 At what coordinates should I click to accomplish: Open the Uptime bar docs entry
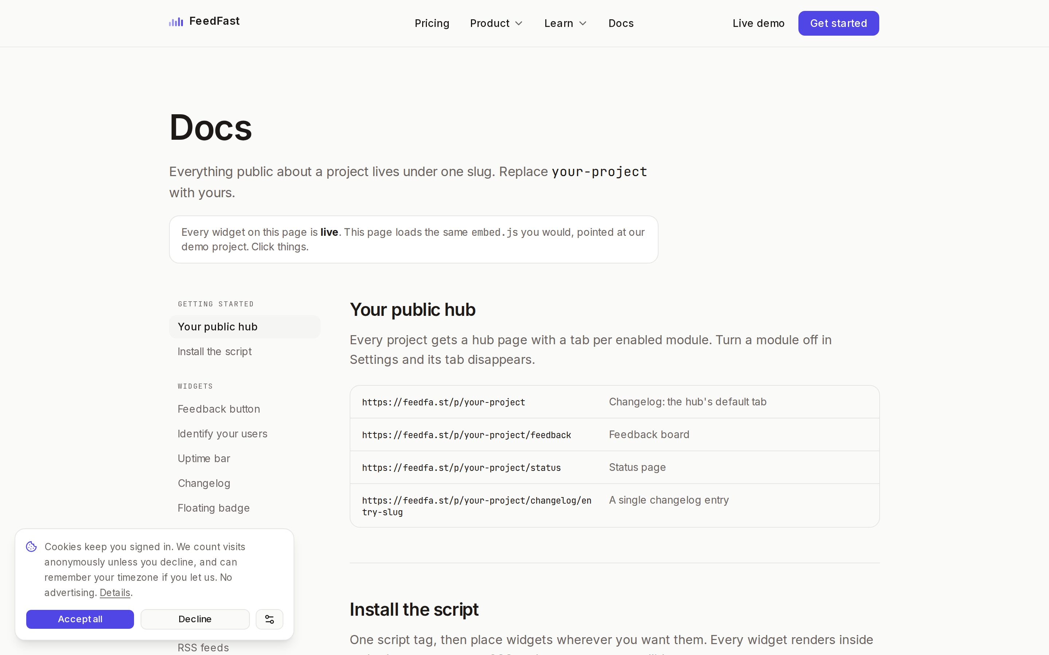[x=204, y=458]
